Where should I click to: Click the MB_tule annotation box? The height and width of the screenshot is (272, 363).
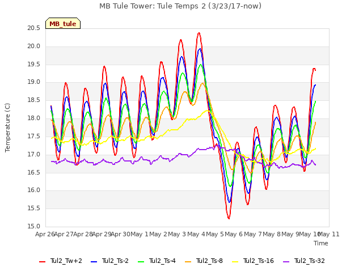tap(63, 24)
